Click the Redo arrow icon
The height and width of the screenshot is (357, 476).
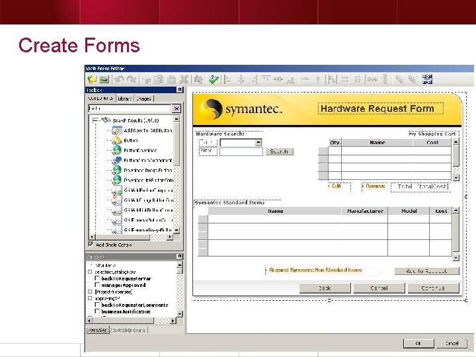(x=132, y=79)
